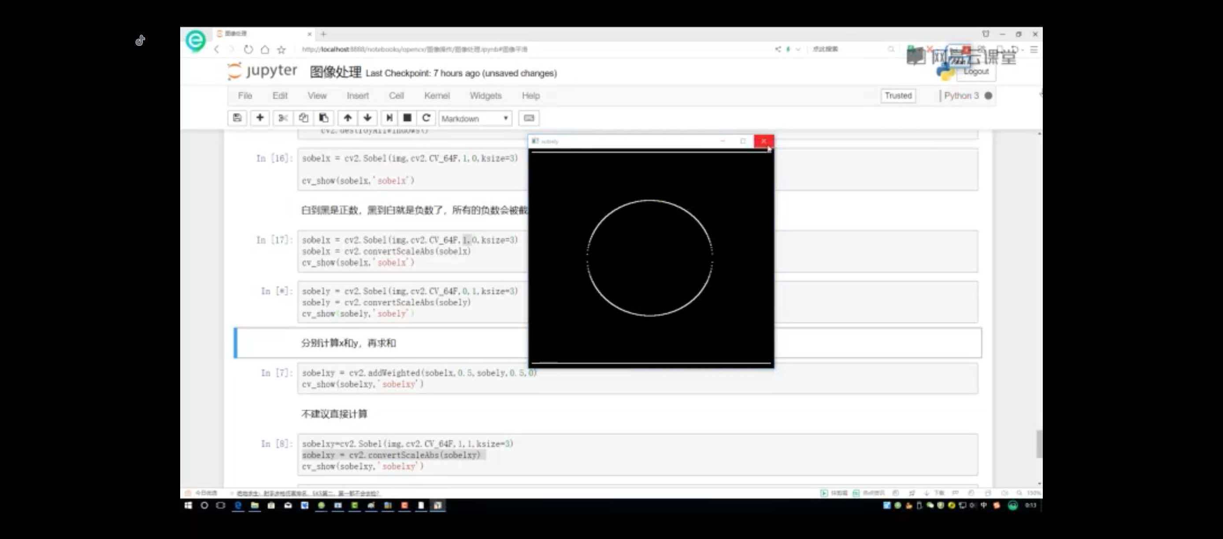
Task: Click the magnifier icon in the search box
Action: click(x=891, y=49)
